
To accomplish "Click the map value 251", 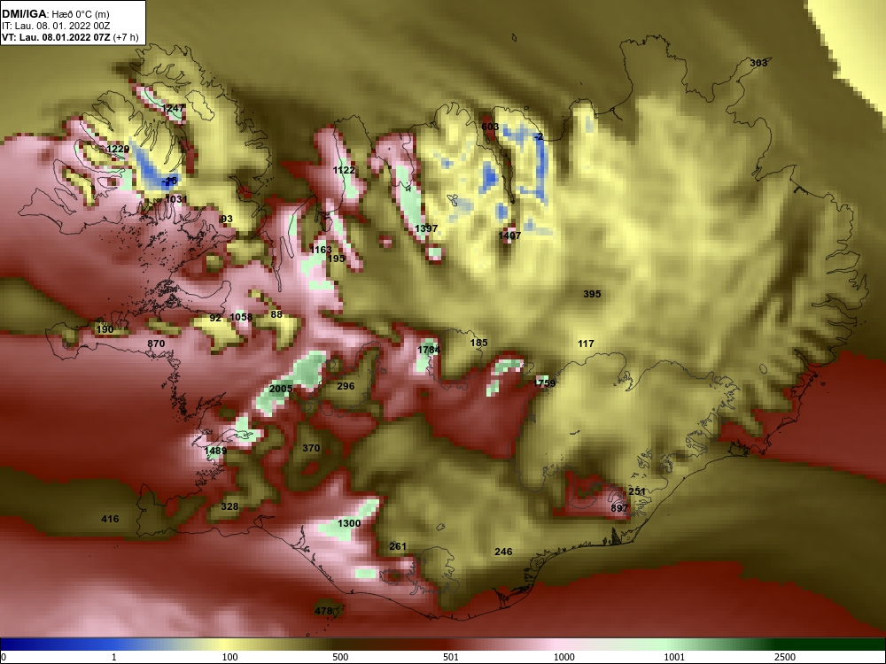I will [637, 491].
